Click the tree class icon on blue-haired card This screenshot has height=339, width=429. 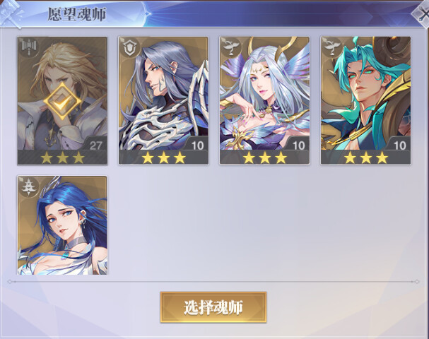point(28,186)
